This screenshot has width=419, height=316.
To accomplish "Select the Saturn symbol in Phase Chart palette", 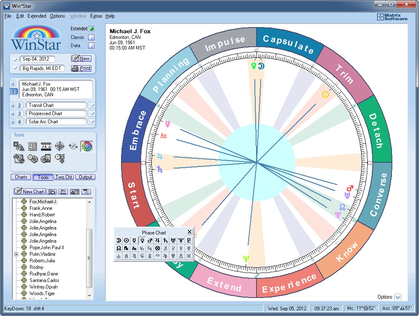I will pos(165,241).
